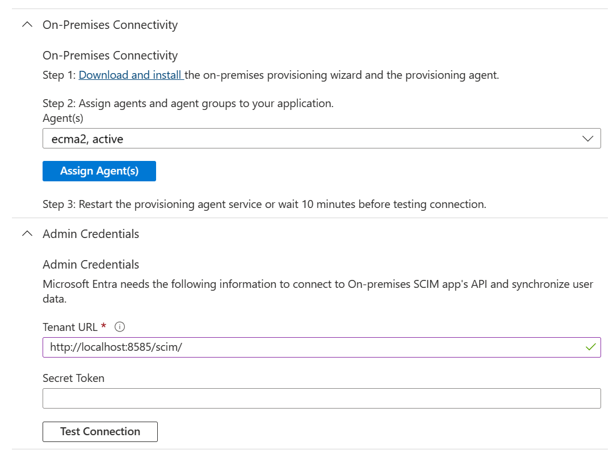
Task: Collapse the Admin Credentials section chevron
Action: point(26,233)
